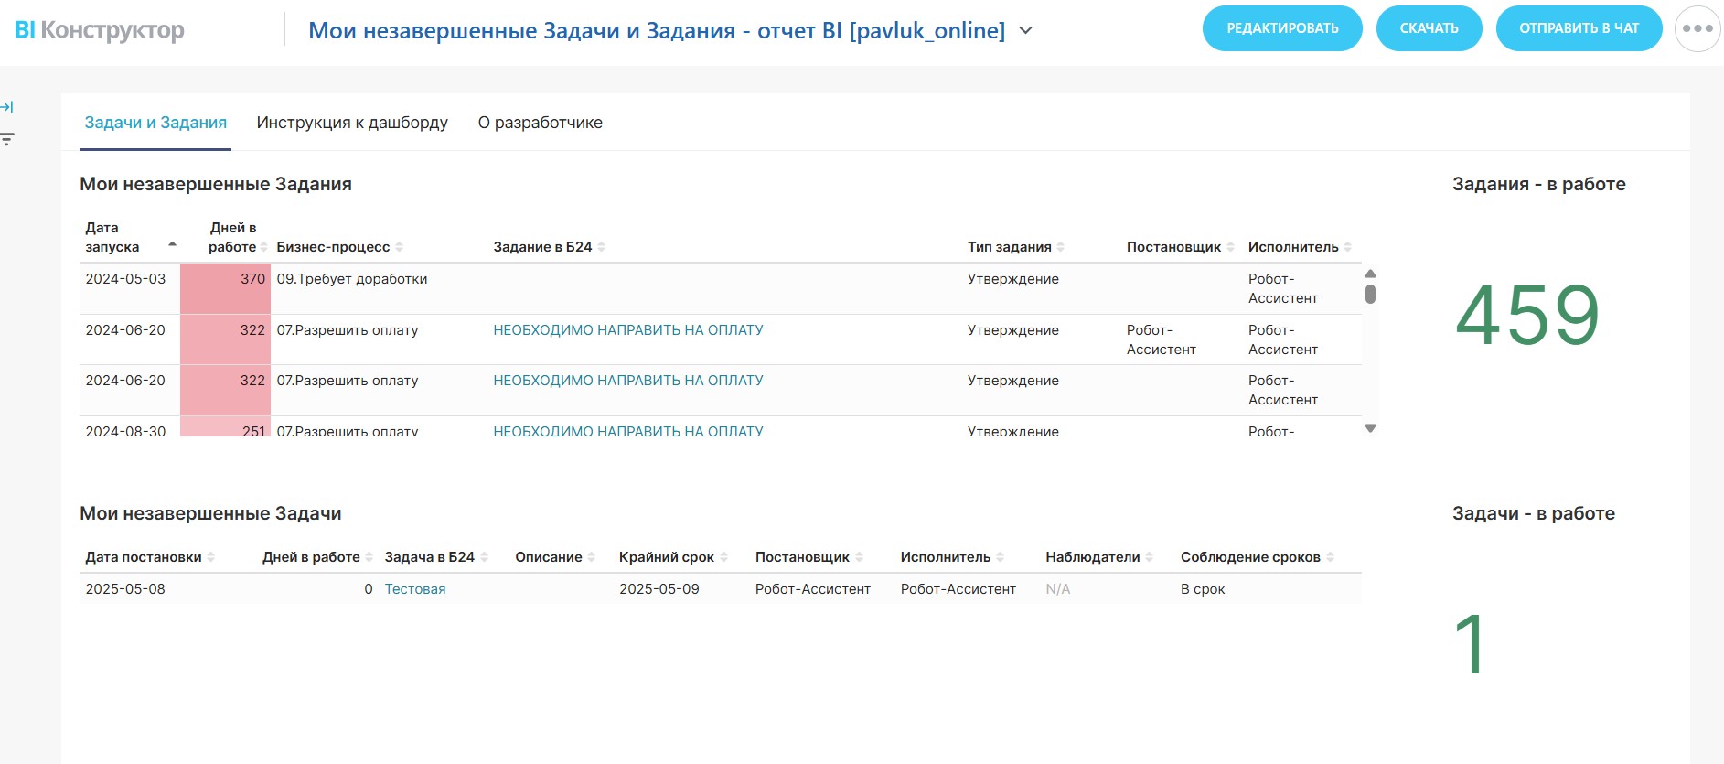Open the report title dropdown chevron
The image size is (1724, 764).
[1026, 31]
